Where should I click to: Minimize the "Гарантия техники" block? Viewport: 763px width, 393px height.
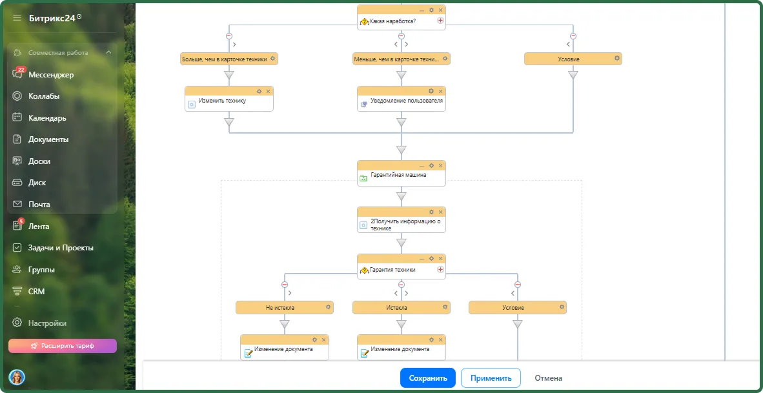click(x=422, y=259)
